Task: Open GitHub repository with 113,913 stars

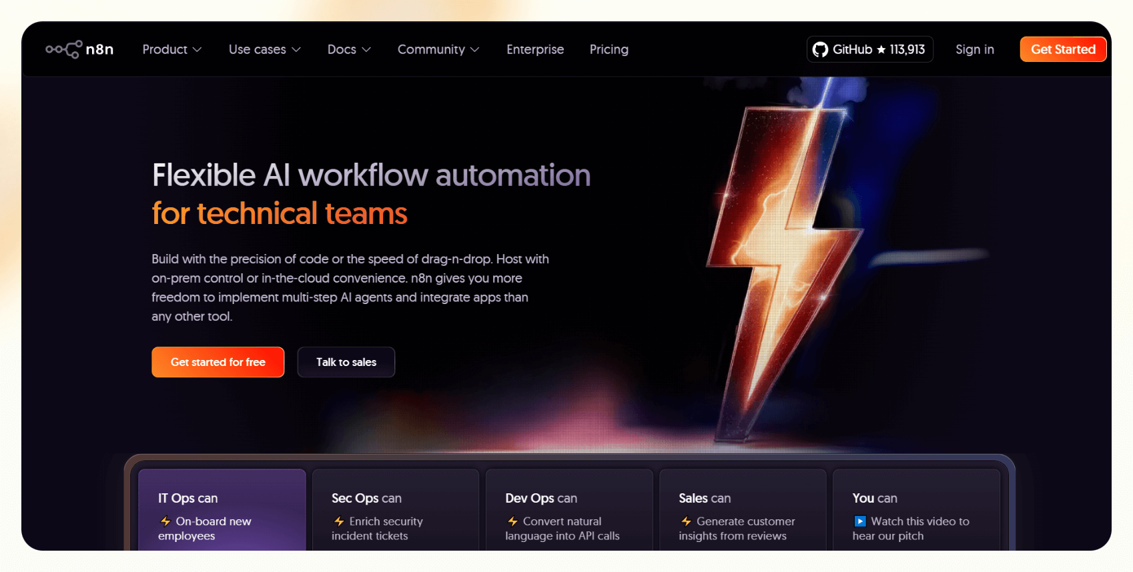Action: point(869,49)
